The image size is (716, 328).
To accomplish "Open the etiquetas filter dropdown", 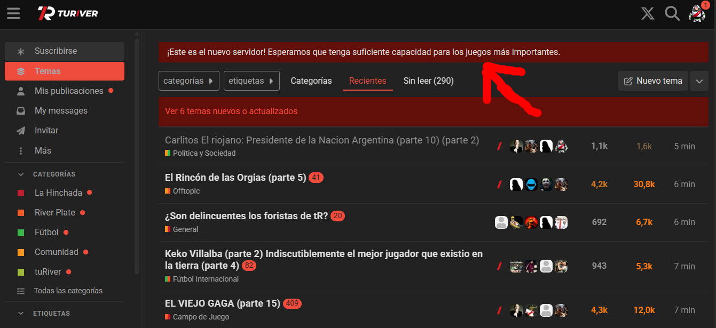I will 251,81.
